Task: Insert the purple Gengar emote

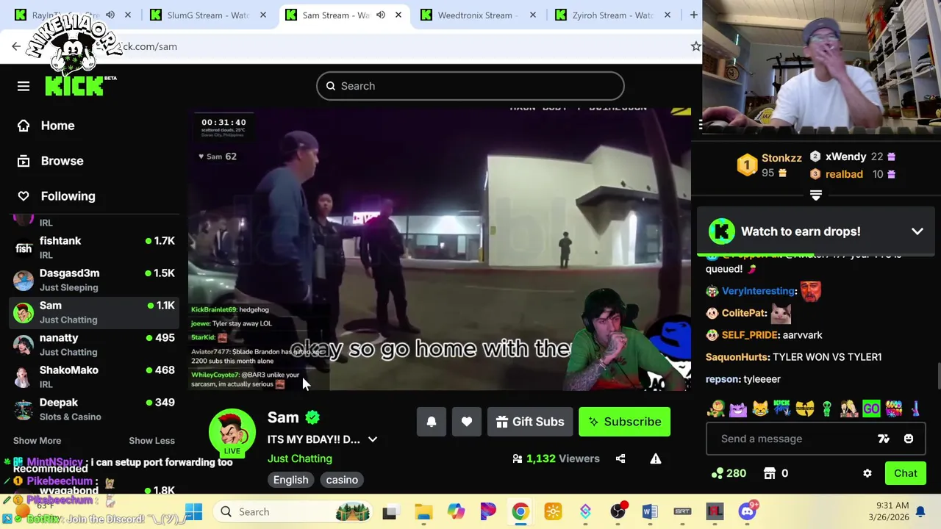Action: tap(738, 409)
